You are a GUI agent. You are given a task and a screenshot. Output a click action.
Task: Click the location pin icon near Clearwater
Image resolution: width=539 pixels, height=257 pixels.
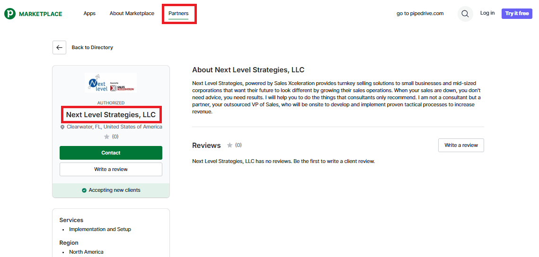[62, 127]
